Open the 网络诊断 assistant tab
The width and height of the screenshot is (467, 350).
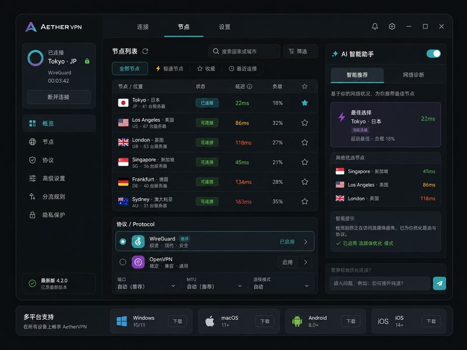[413, 75]
